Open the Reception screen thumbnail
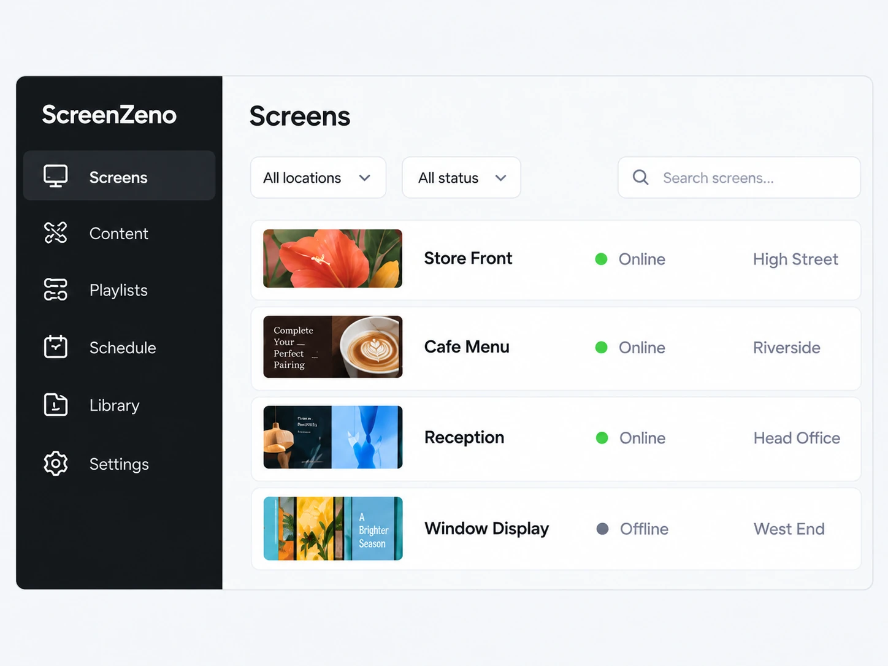Viewport: 888px width, 666px height. coord(333,437)
